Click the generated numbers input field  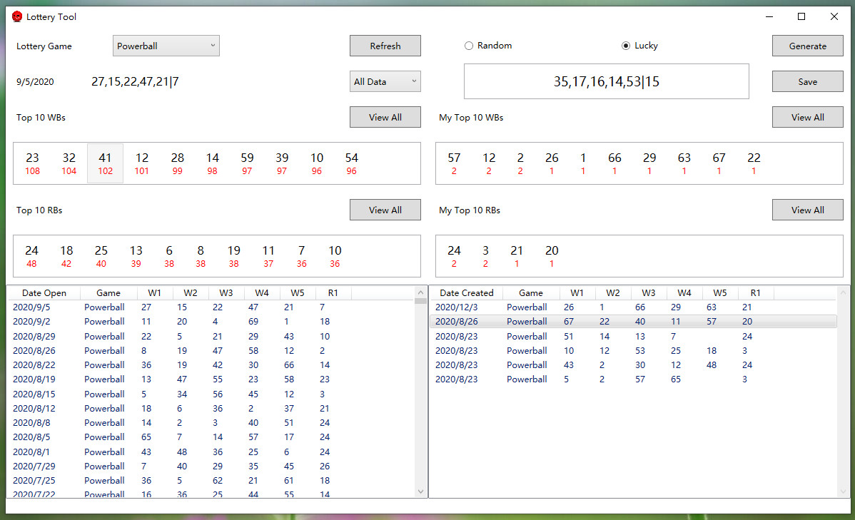pos(606,81)
